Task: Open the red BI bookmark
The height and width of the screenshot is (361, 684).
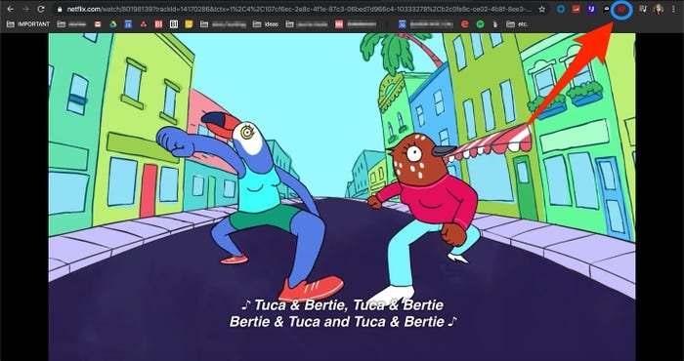Action: tap(158, 24)
